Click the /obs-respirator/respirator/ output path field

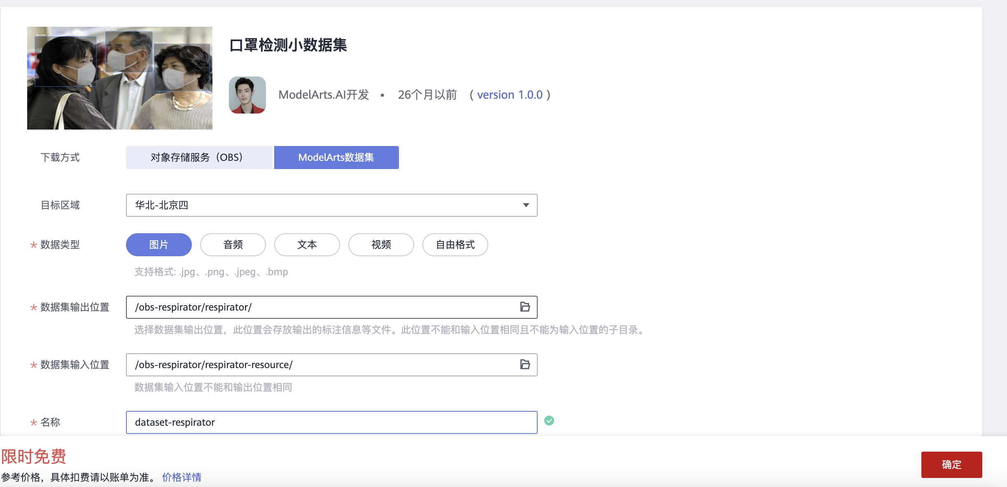point(321,307)
